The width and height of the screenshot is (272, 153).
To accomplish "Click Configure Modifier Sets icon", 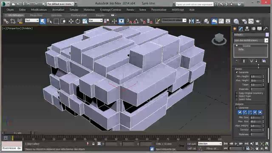I will (264, 61).
